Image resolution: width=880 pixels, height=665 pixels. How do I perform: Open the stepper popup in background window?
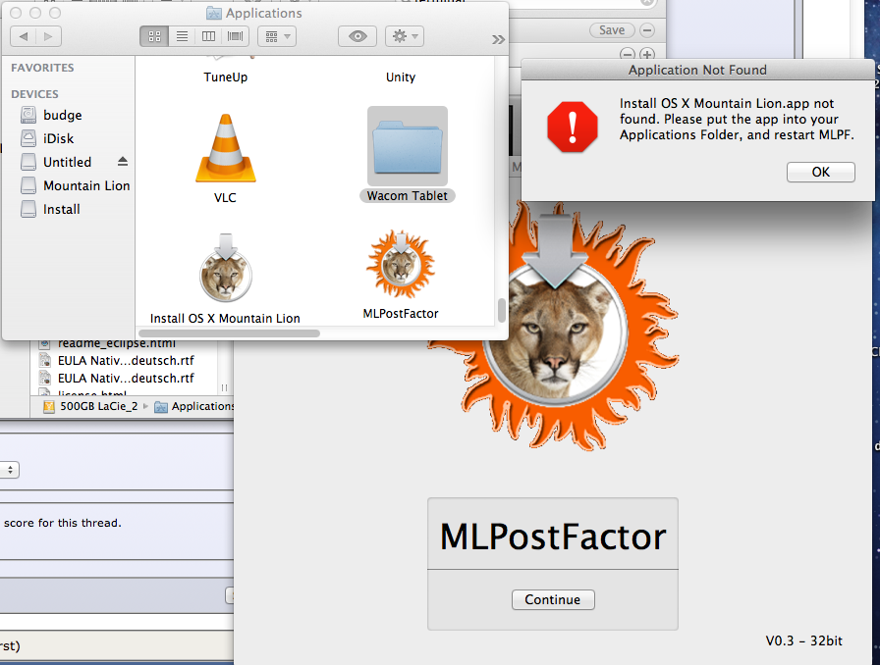(10, 470)
